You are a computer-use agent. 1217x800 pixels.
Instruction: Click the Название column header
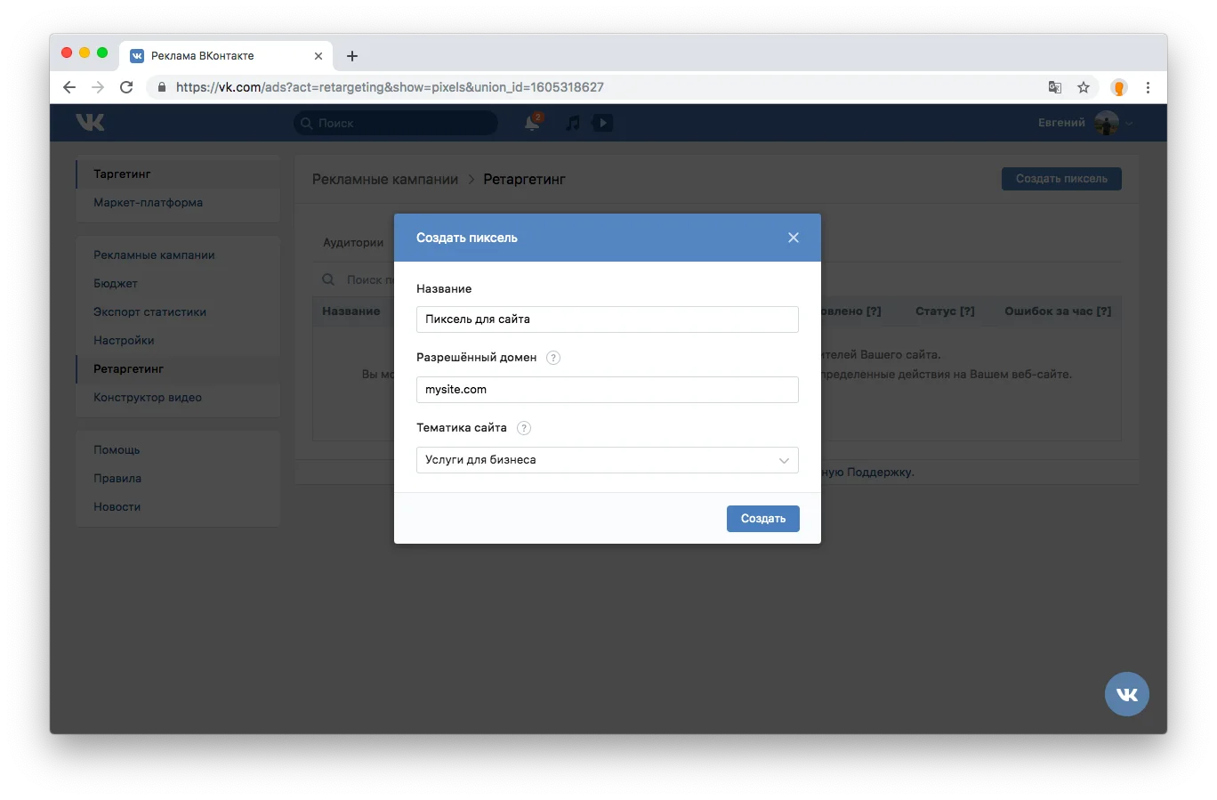pos(351,311)
